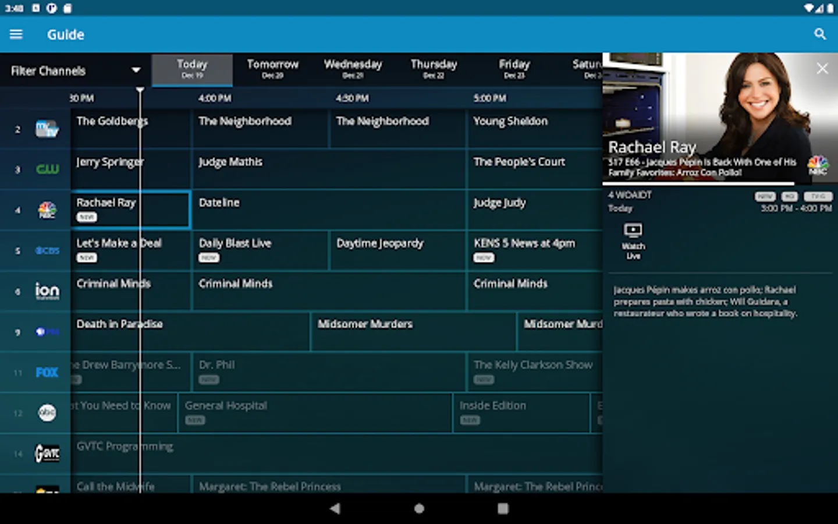The height and width of the screenshot is (524, 838).
Task: Tap the current-time marker on timeline
Action: pyautogui.click(x=140, y=90)
